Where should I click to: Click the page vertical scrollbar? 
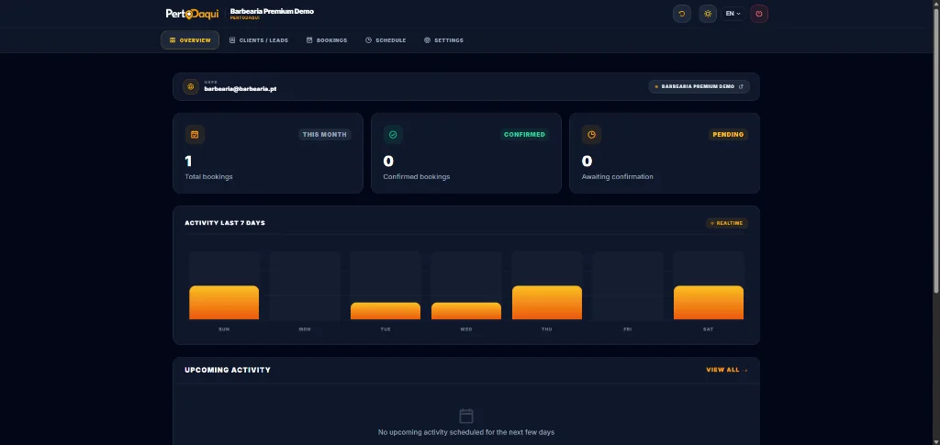pyautogui.click(x=936, y=150)
